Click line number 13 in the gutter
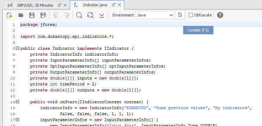 pyautogui.click(x=13, y=96)
